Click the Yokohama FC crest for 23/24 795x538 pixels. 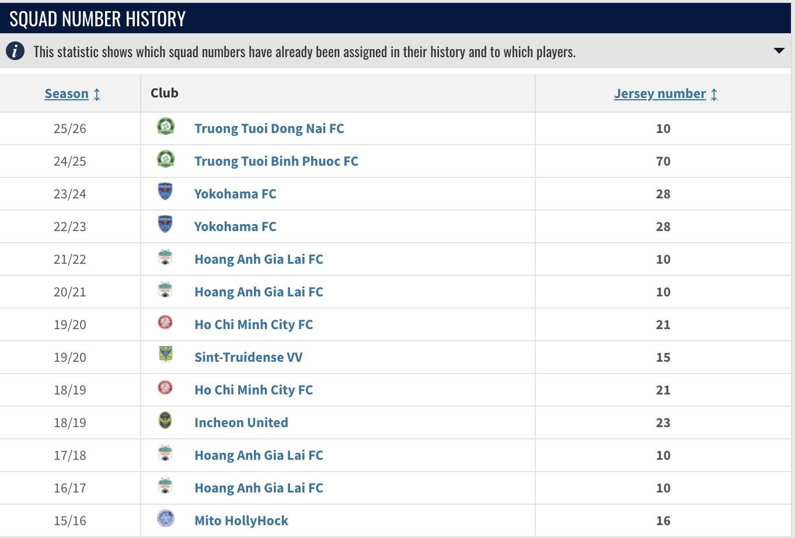166,192
